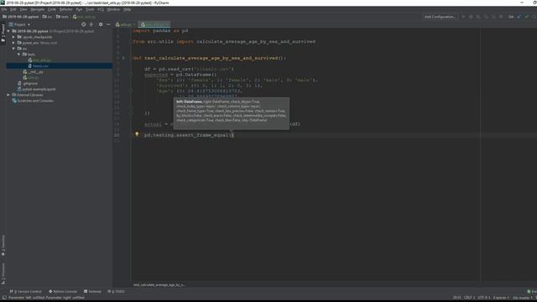
Task: Click the test_calculate_average_age breadcrumb below editor
Action: pyautogui.click(x=159, y=285)
